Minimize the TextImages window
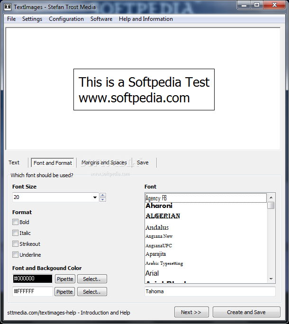 [x=244, y=5]
